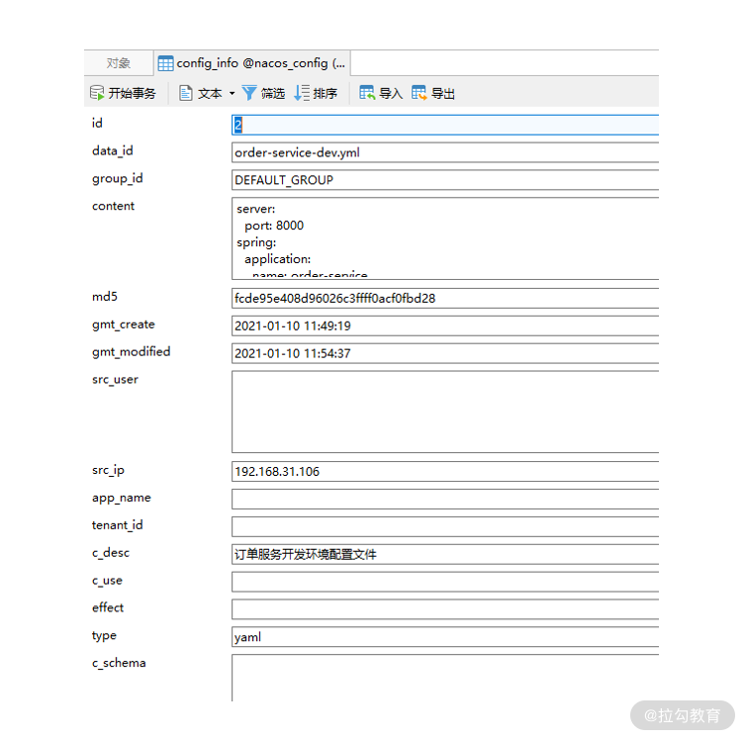745x740 pixels.
Task: Click the 文本 toolbar label
Action: (210, 94)
